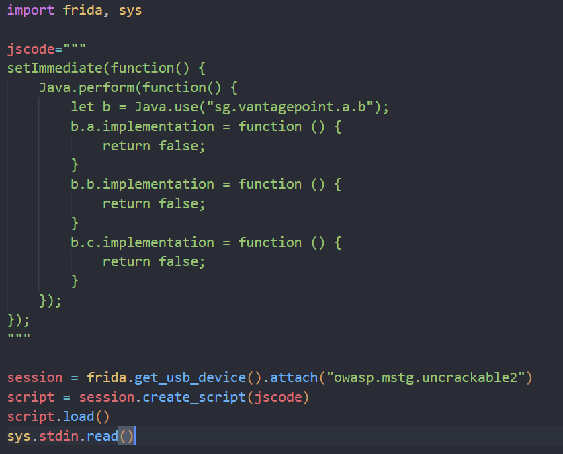Click 'create_script' method name
Viewport: 563px width, 454px height.
pos(194,398)
